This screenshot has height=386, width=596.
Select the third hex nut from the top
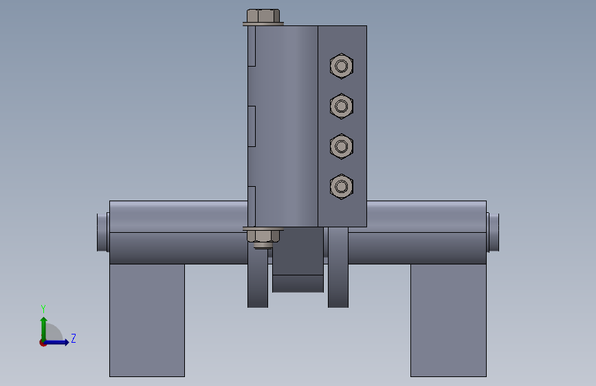[342, 146]
